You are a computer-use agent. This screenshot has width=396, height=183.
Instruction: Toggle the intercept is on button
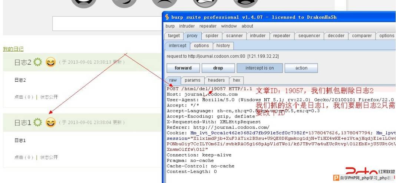pos(260,68)
